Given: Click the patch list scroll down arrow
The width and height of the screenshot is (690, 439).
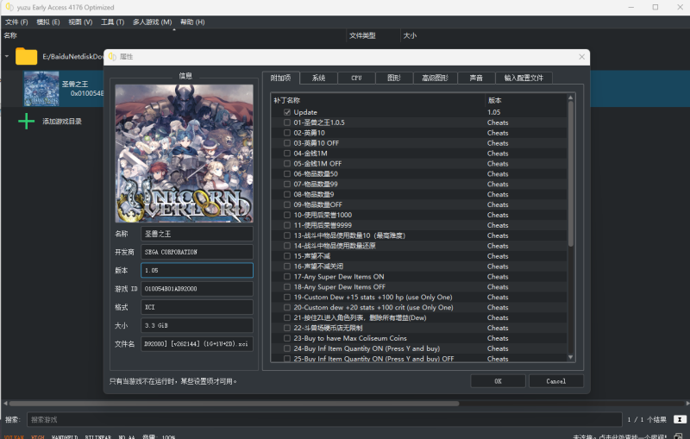Looking at the screenshot, I should [571, 357].
